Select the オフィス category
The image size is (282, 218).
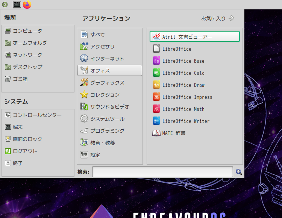pos(110,70)
